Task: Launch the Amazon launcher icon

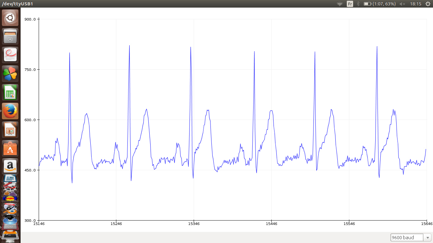Action: [10, 166]
